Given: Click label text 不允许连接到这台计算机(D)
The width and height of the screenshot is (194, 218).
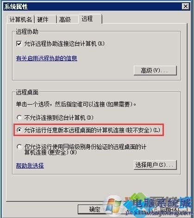Looking at the screenshot, I should (59, 118).
